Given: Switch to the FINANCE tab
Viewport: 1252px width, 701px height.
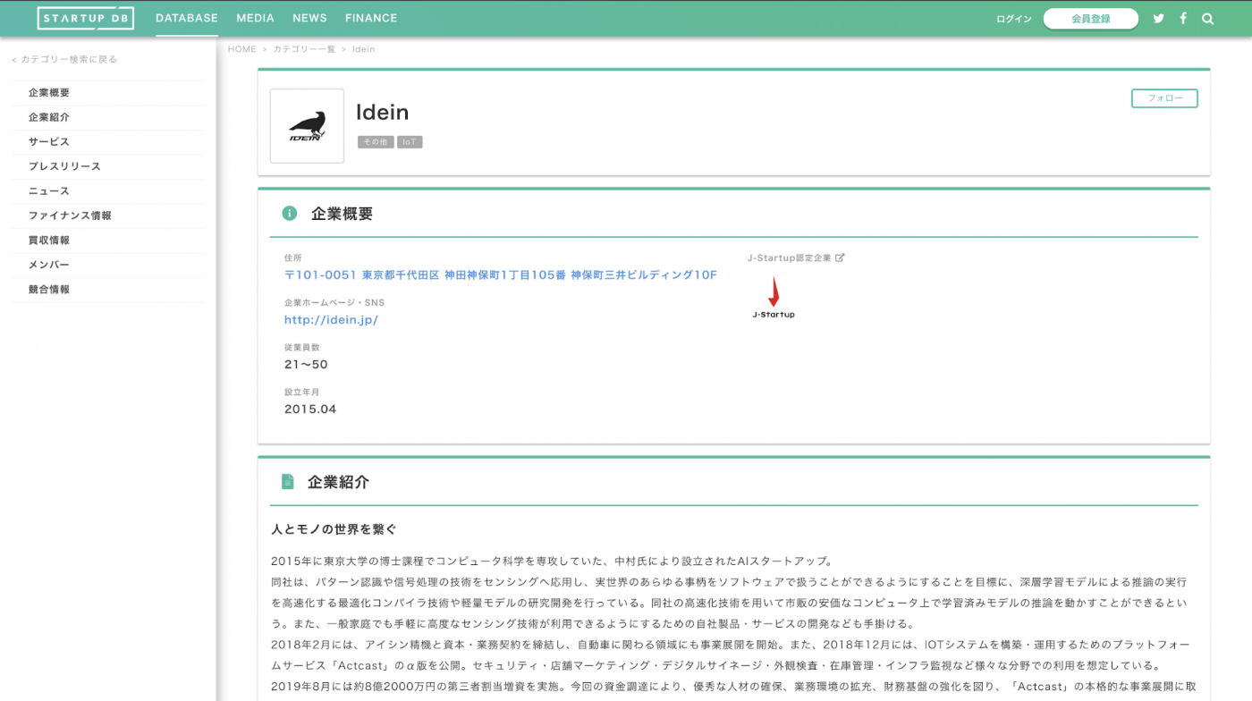Looking at the screenshot, I should point(371,17).
